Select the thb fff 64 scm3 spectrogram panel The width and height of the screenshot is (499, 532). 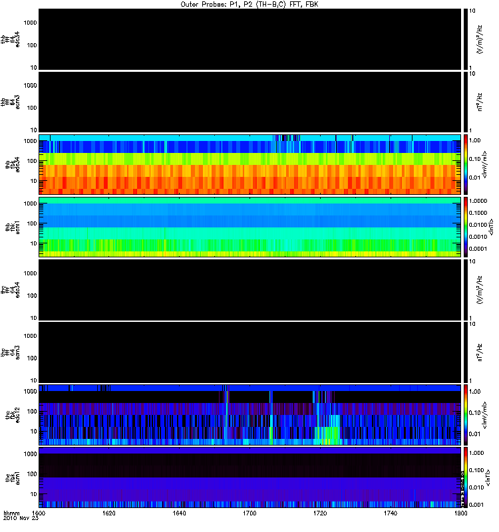(x=249, y=102)
